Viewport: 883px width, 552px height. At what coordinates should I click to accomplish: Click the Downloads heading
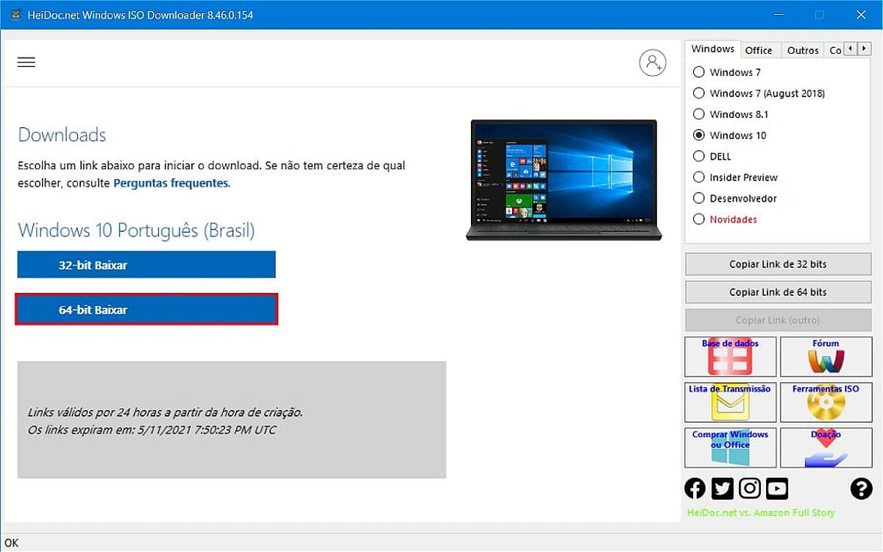(62, 135)
